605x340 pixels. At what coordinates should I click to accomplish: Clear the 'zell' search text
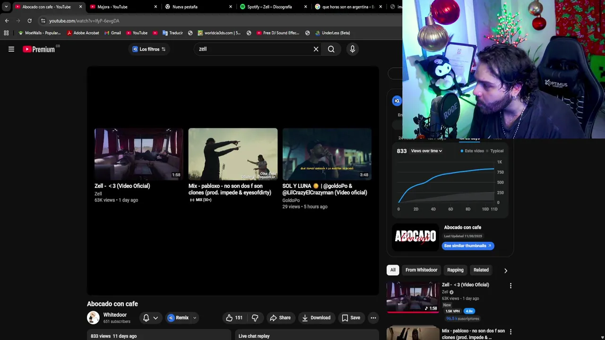click(x=316, y=49)
